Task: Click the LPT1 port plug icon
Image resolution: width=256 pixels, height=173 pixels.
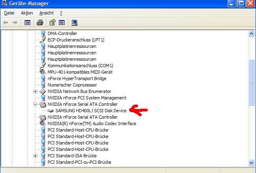Action: pyautogui.click(x=43, y=40)
